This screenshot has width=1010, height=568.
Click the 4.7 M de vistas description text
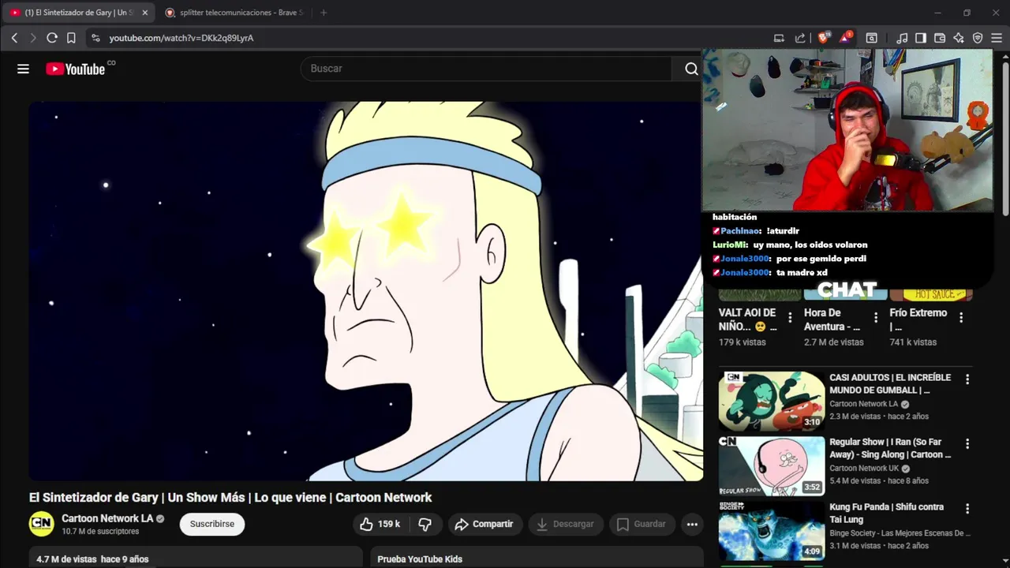click(x=92, y=559)
